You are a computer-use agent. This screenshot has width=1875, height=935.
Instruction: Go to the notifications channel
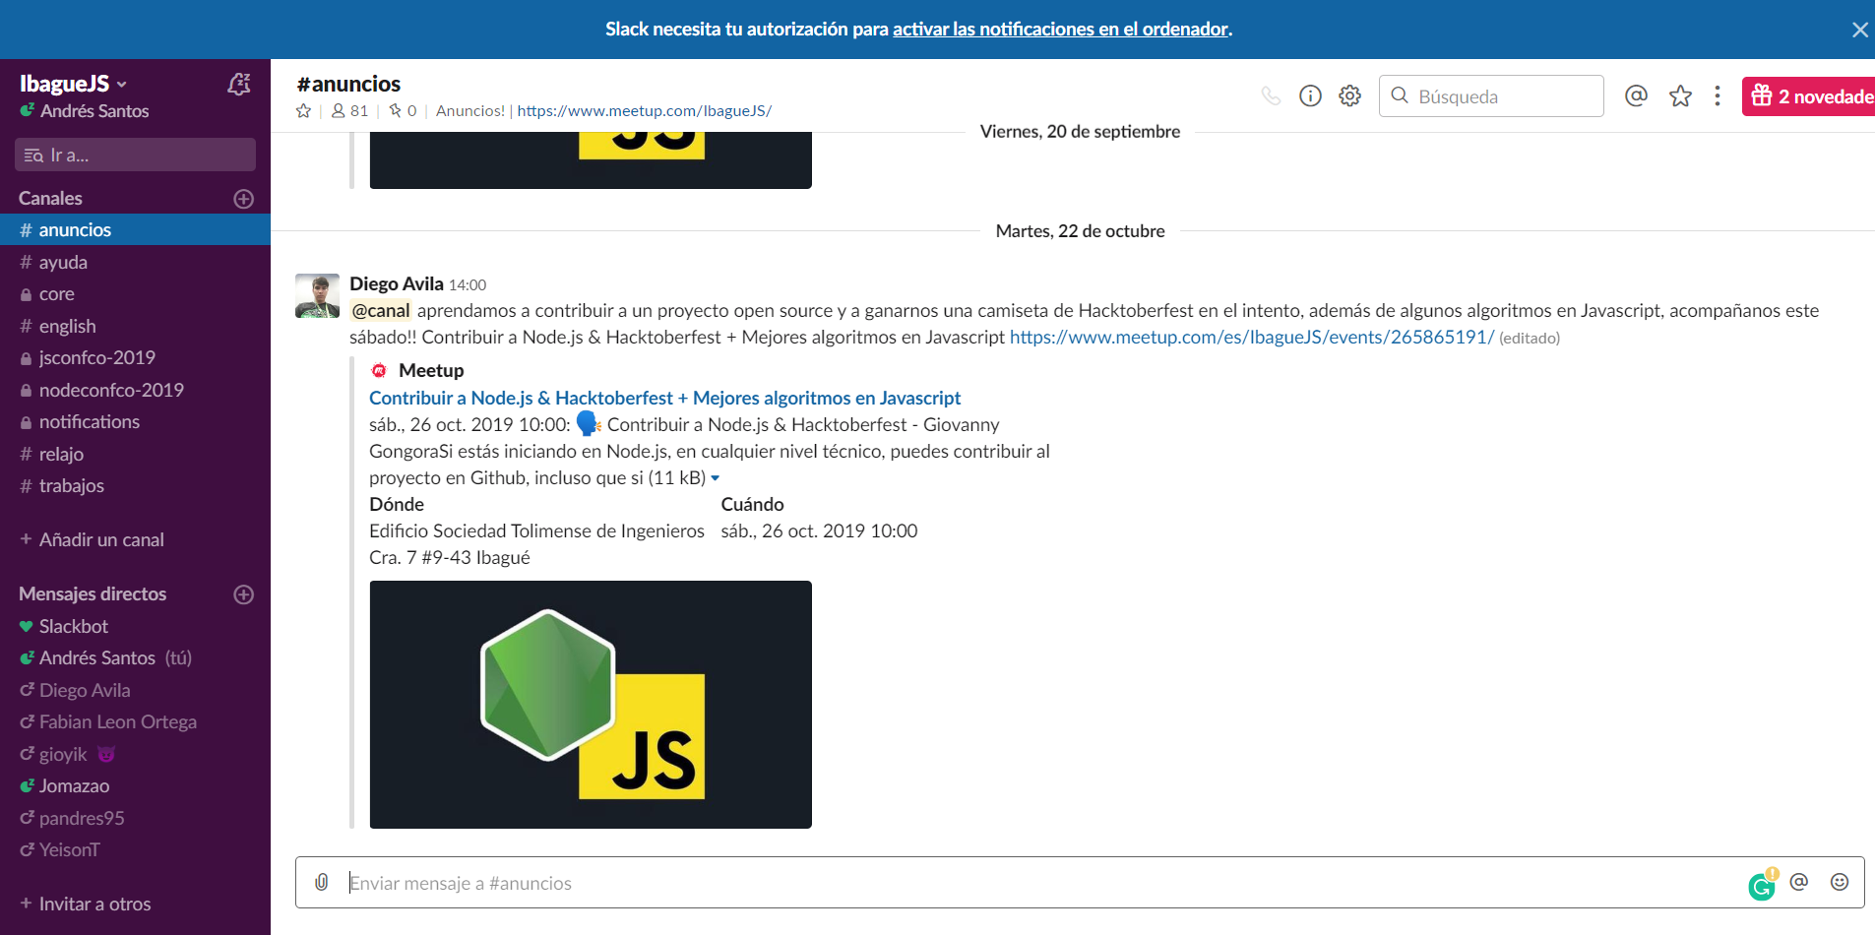135,421
